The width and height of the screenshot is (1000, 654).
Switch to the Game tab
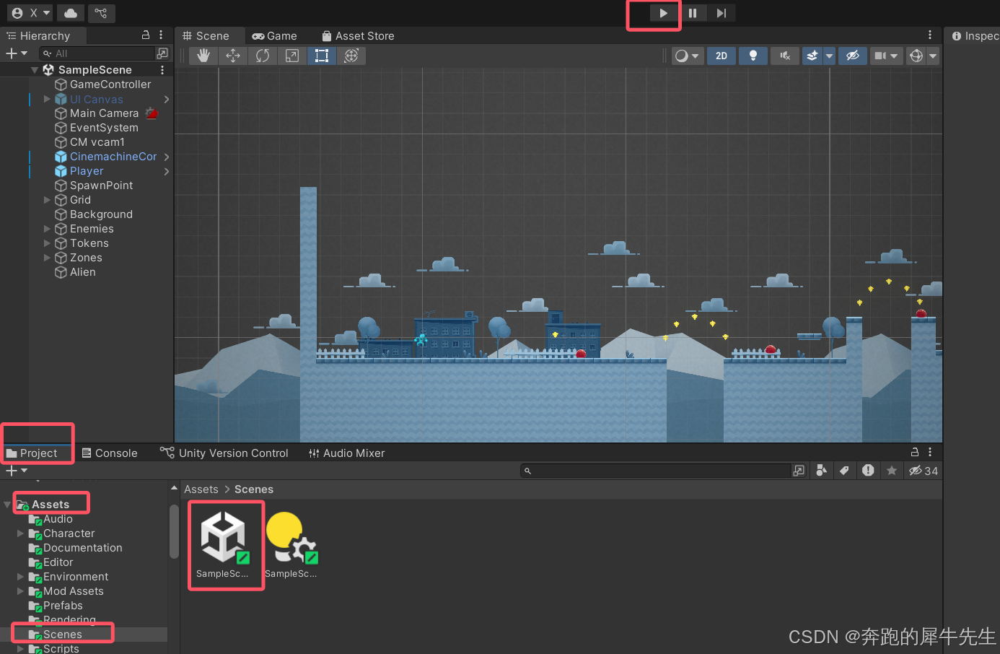(275, 36)
